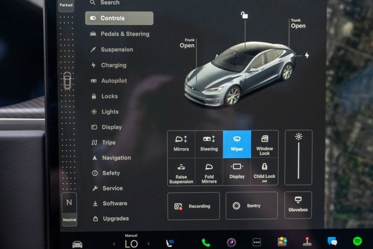This screenshot has height=249, width=373.
Task: Tap the Recording button
Action: tap(193, 206)
